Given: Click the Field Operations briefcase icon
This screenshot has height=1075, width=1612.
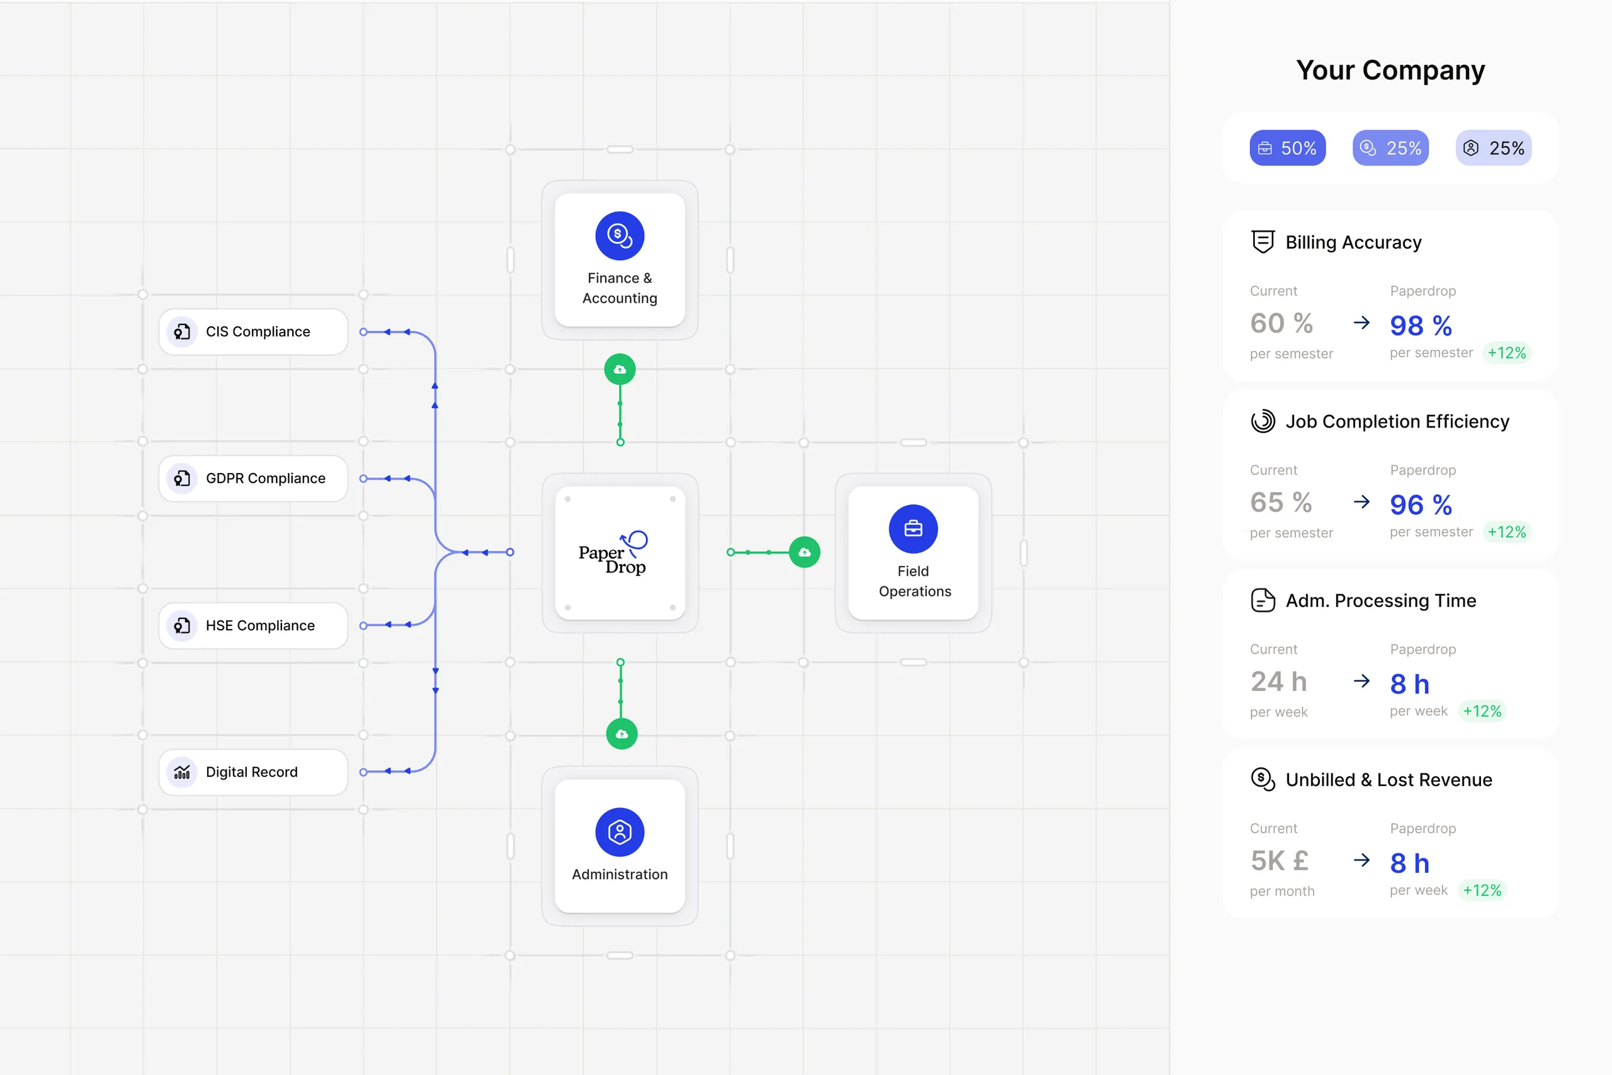Looking at the screenshot, I should 913,528.
